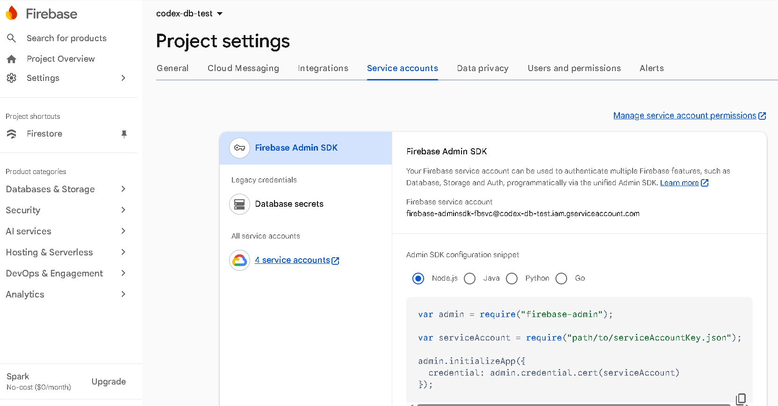Image resolution: width=778 pixels, height=406 pixels.
Task: Open the 4 service accounts link
Action: click(x=292, y=260)
